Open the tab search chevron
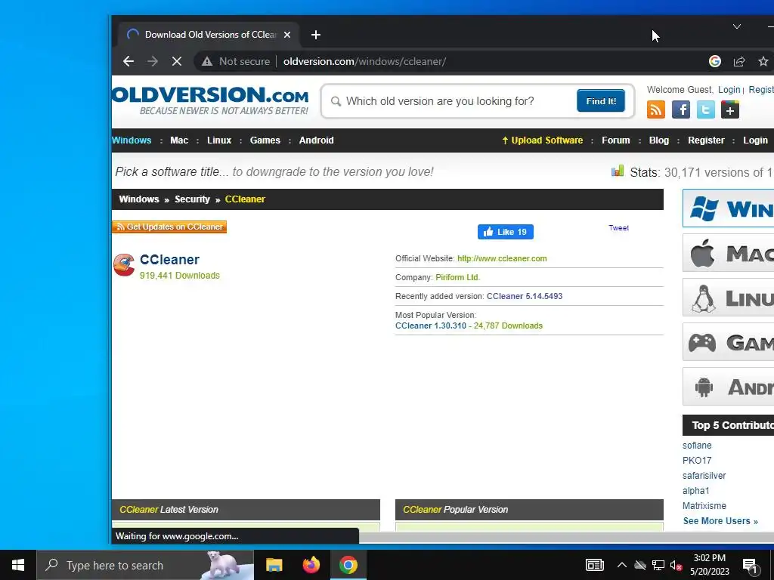 tap(736, 26)
